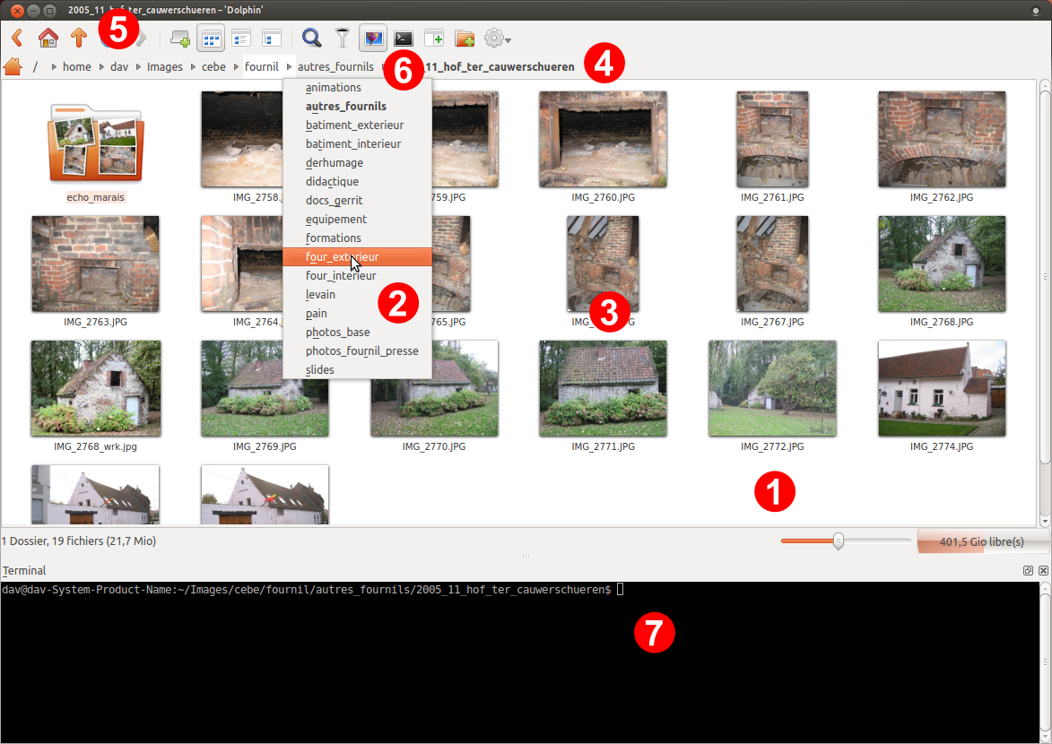Select the IMG_2774.JPG thumbnail
The width and height of the screenshot is (1052, 744).
click(x=942, y=388)
